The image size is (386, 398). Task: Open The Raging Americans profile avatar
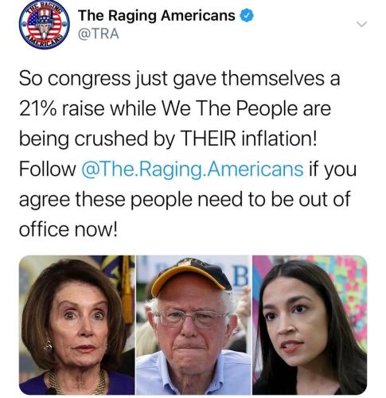click(x=45, y=25)
